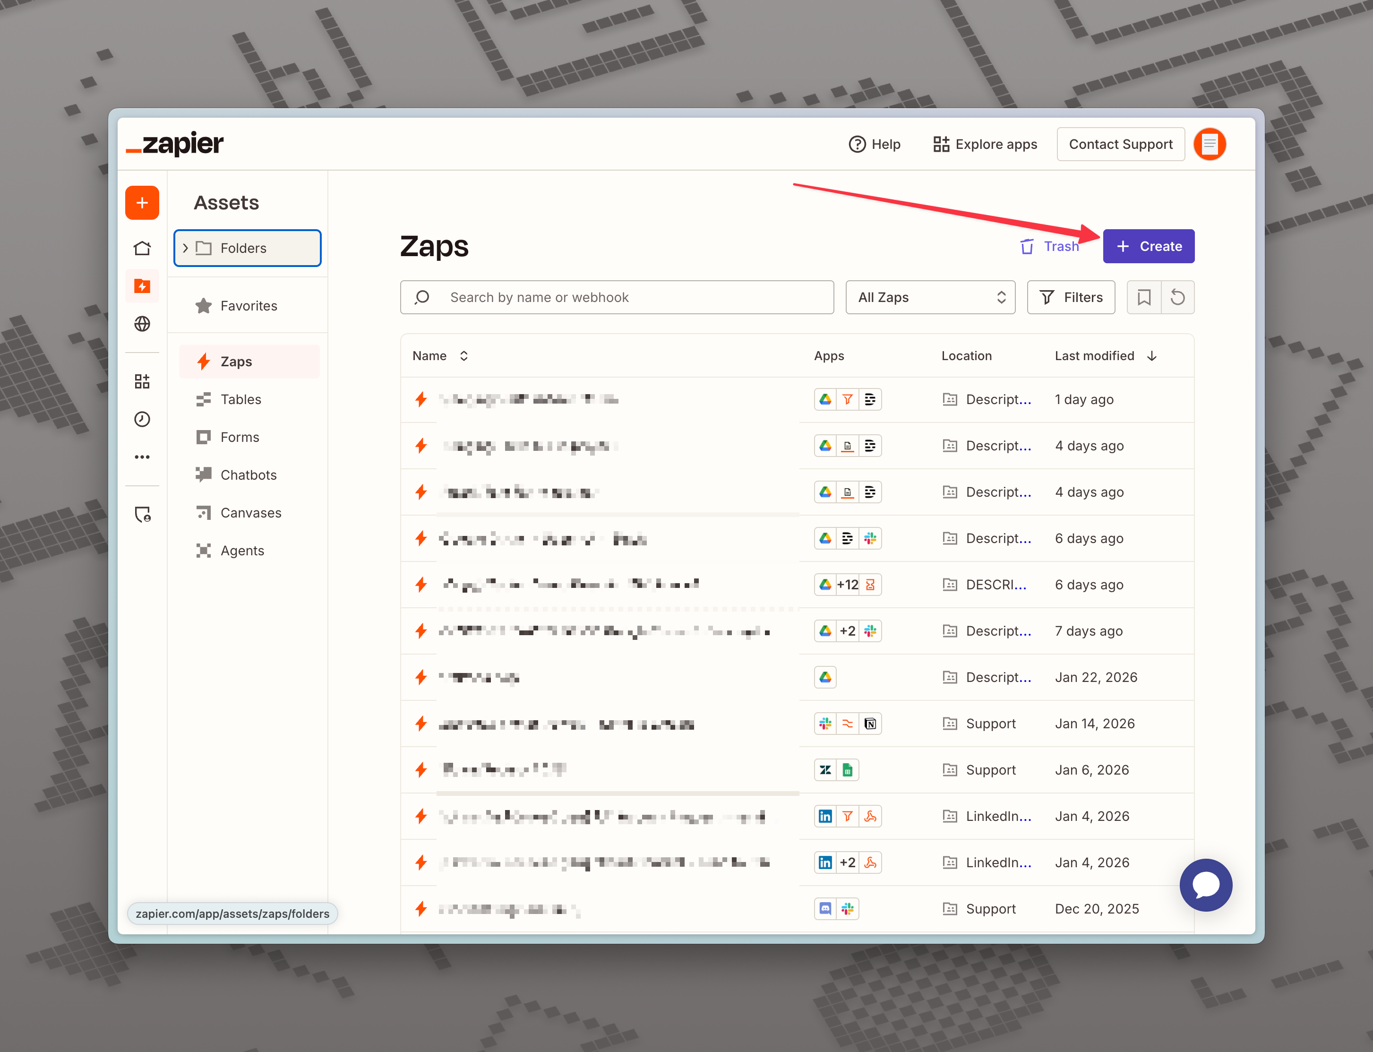
Task: Click the purple Create button
Action: point(1148,246)
